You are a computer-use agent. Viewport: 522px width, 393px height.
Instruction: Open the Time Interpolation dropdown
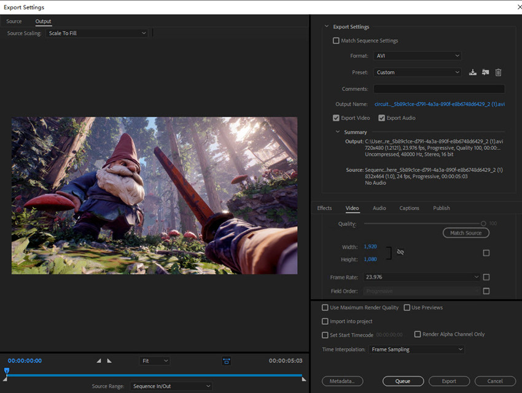(x=416, y=349)
